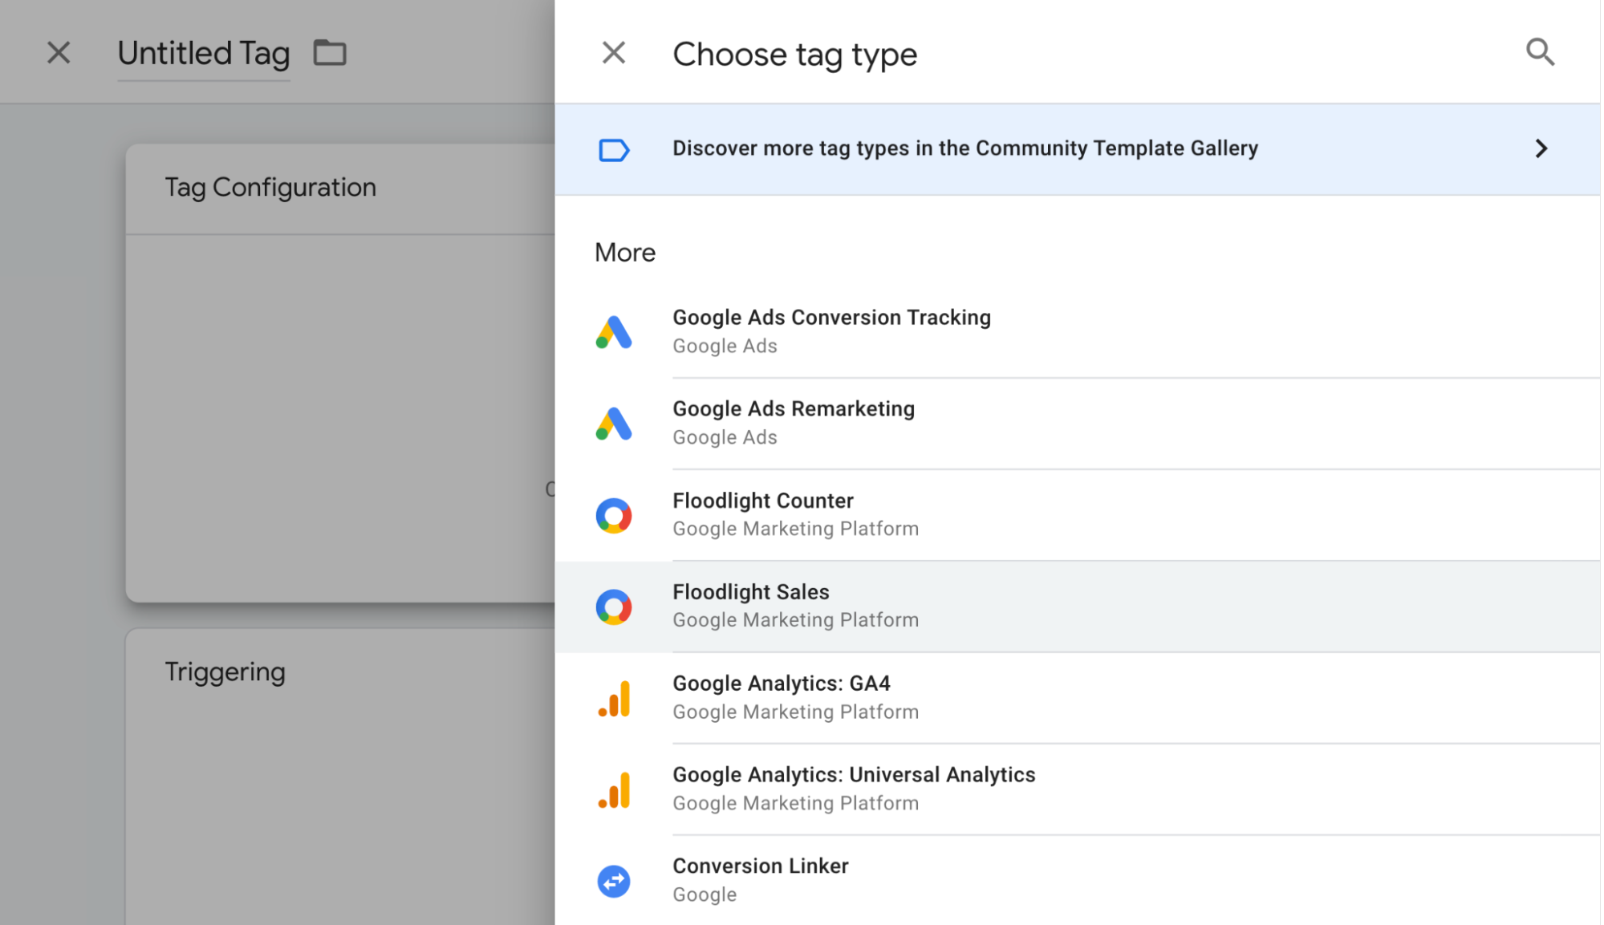The height and width of the screenshot is (925, 1604).
Task: Close the Choose tag type panel
Action: 614,53
